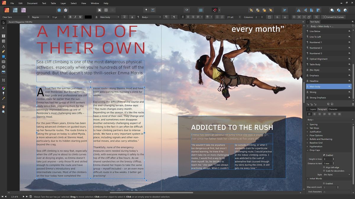Select the Frame Text tool
355x199 pixels.
tap(3, 35)
